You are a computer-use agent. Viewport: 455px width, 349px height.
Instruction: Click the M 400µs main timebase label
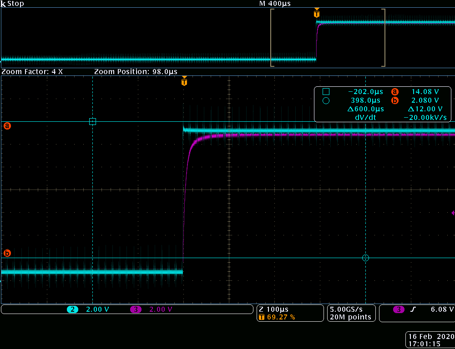click(x=275, y=4)
